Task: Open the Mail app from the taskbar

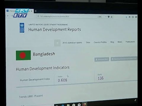Action: pyautogui.click(x=79, y=105)
